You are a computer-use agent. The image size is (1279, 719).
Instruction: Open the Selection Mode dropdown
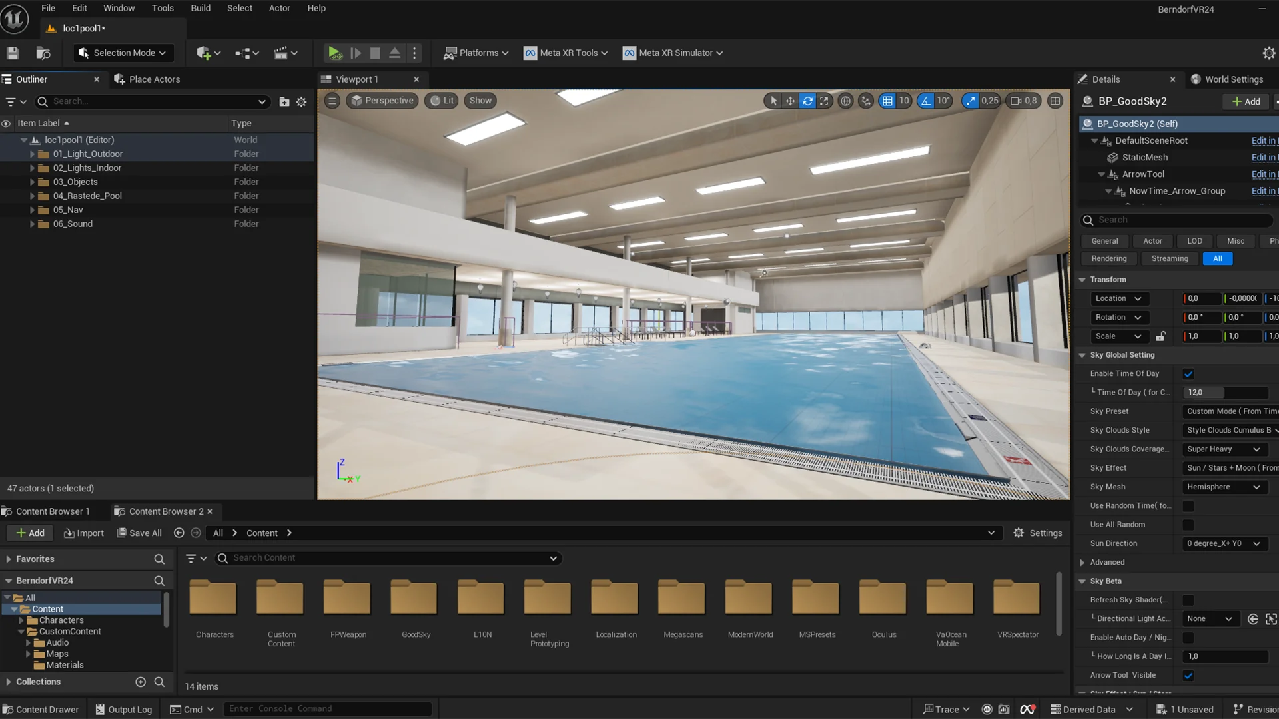123,53
